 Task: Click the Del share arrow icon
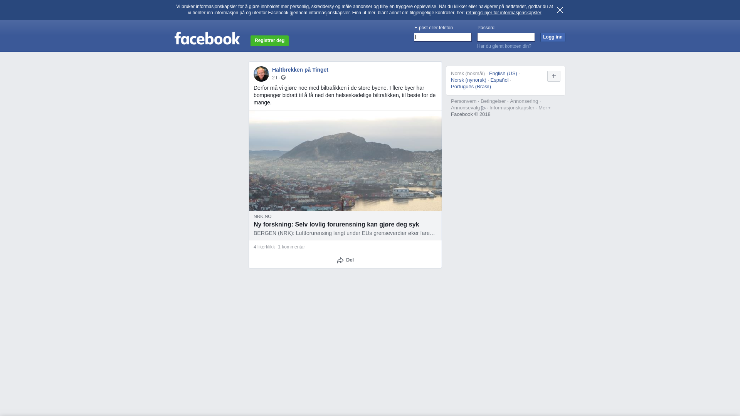340,260
